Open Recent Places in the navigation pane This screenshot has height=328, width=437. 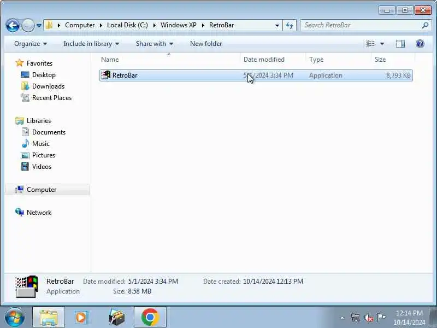point(52,98)
